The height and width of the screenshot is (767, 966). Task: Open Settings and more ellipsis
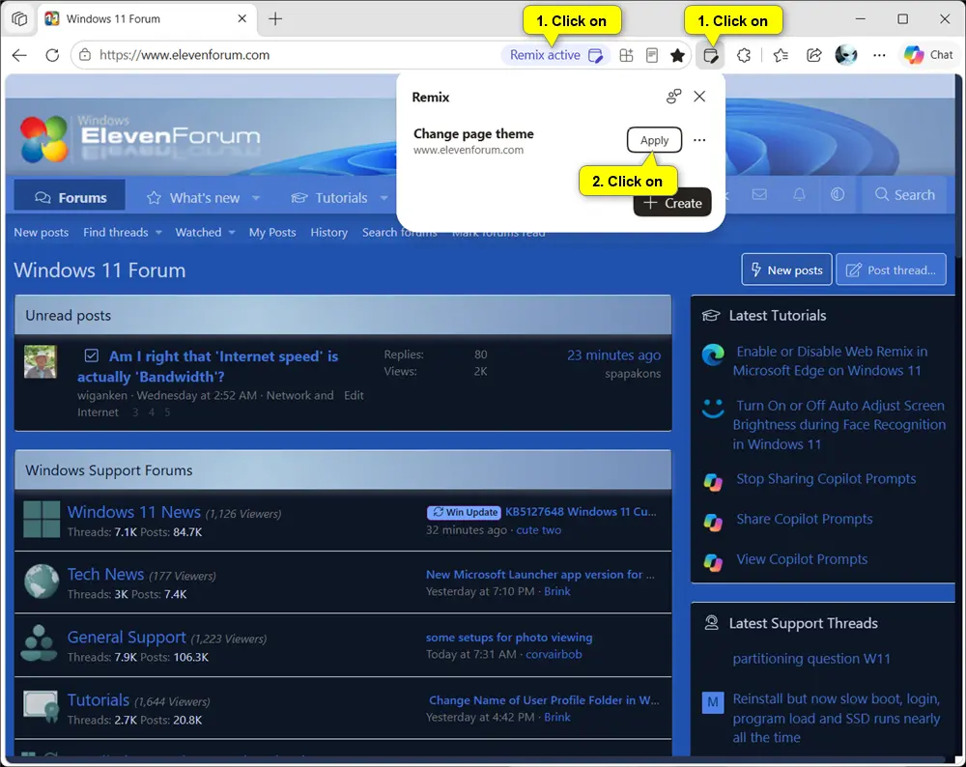(x=879, y=55)
